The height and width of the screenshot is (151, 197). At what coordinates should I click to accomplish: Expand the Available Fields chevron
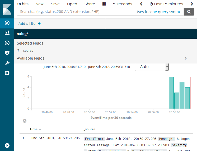(x=186, y=58)
